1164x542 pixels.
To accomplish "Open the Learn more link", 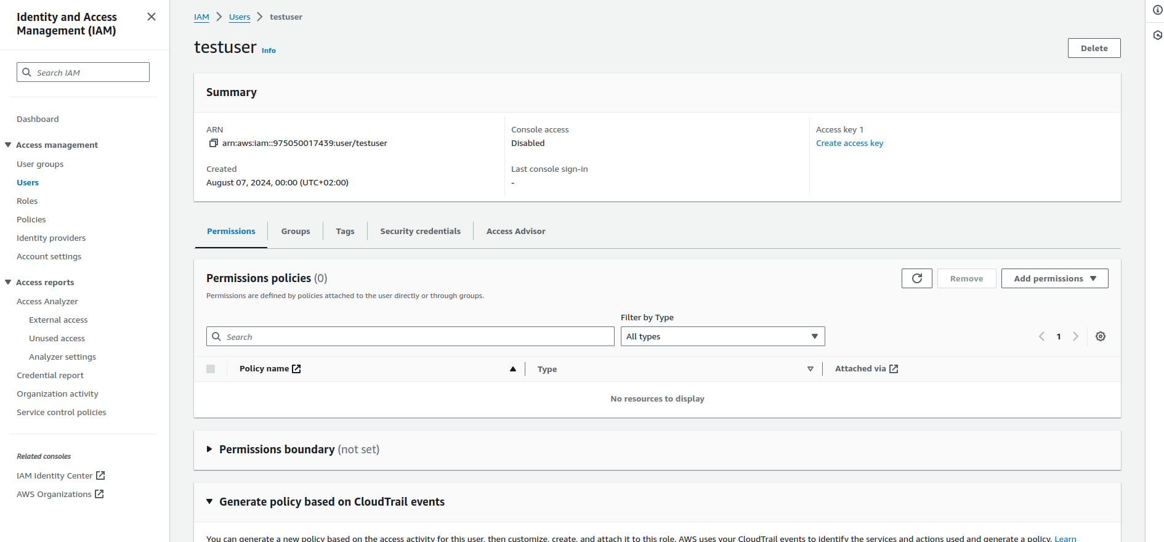I will click(x=1065, y=538).
